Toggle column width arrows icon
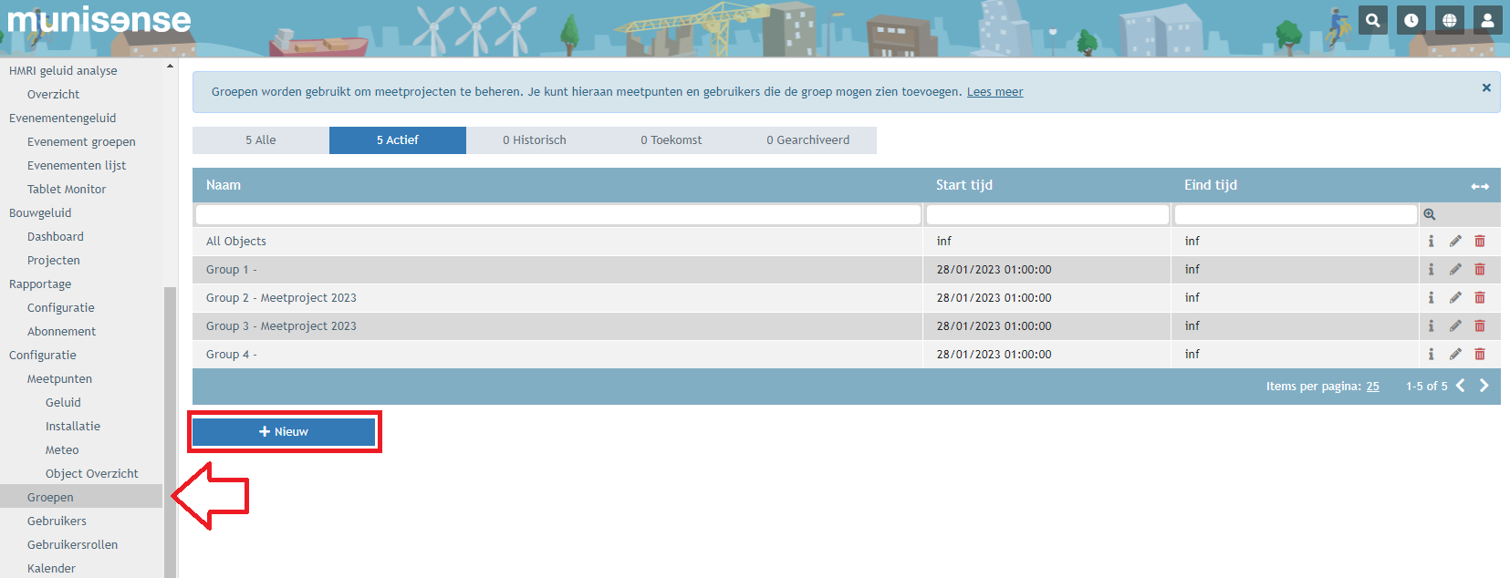Viewport: 1510px width, 578px height. (x=1480, y=186)
